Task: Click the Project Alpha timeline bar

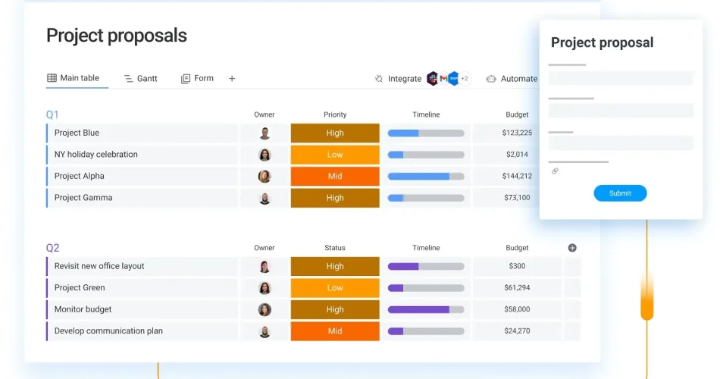Action: [426, 177]
